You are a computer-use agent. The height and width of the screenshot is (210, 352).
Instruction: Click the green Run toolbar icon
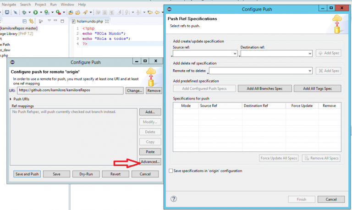pyautogui.click(x=35, y=13)
